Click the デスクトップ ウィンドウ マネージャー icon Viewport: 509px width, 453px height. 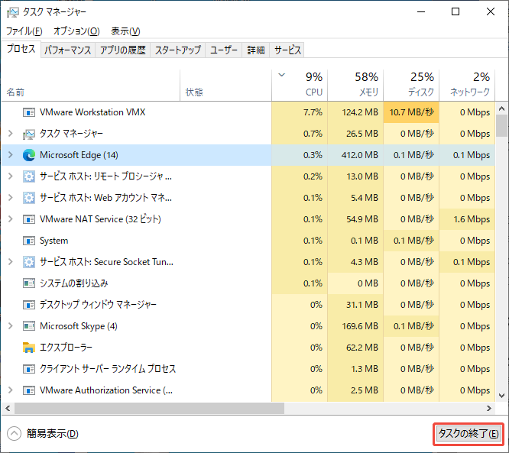(x=29, y=305)
